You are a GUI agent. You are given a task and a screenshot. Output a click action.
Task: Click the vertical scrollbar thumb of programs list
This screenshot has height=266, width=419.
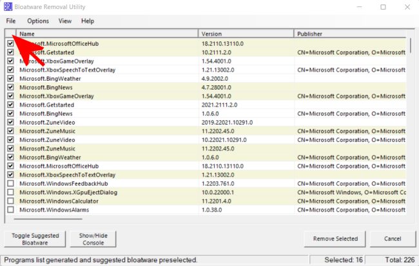(410, 45)
